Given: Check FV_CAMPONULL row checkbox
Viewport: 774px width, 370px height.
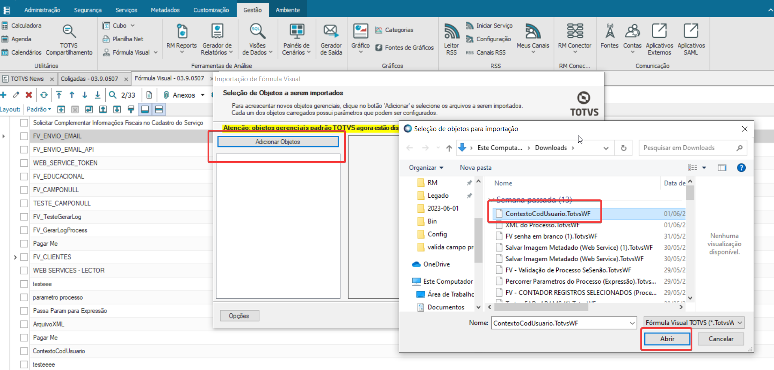Looking at the screenshot, I should pyautogui.click(x=24, y=190).
